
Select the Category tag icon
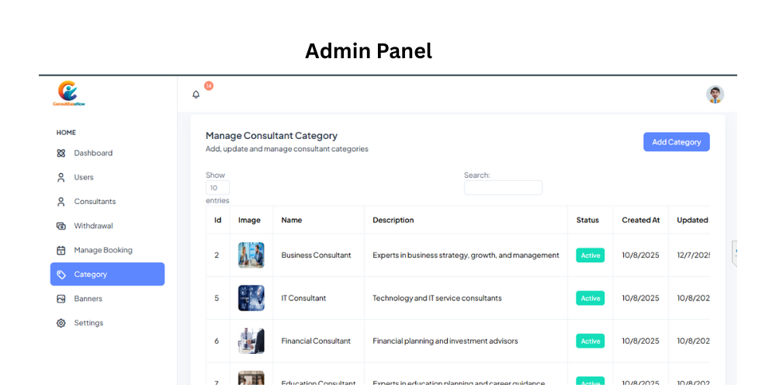click(61, 274)
